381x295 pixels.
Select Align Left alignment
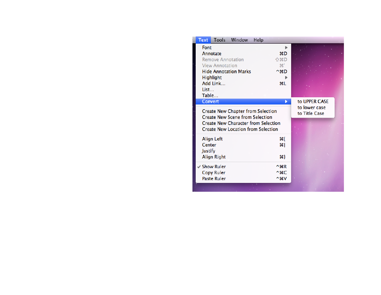pos(243,139)
